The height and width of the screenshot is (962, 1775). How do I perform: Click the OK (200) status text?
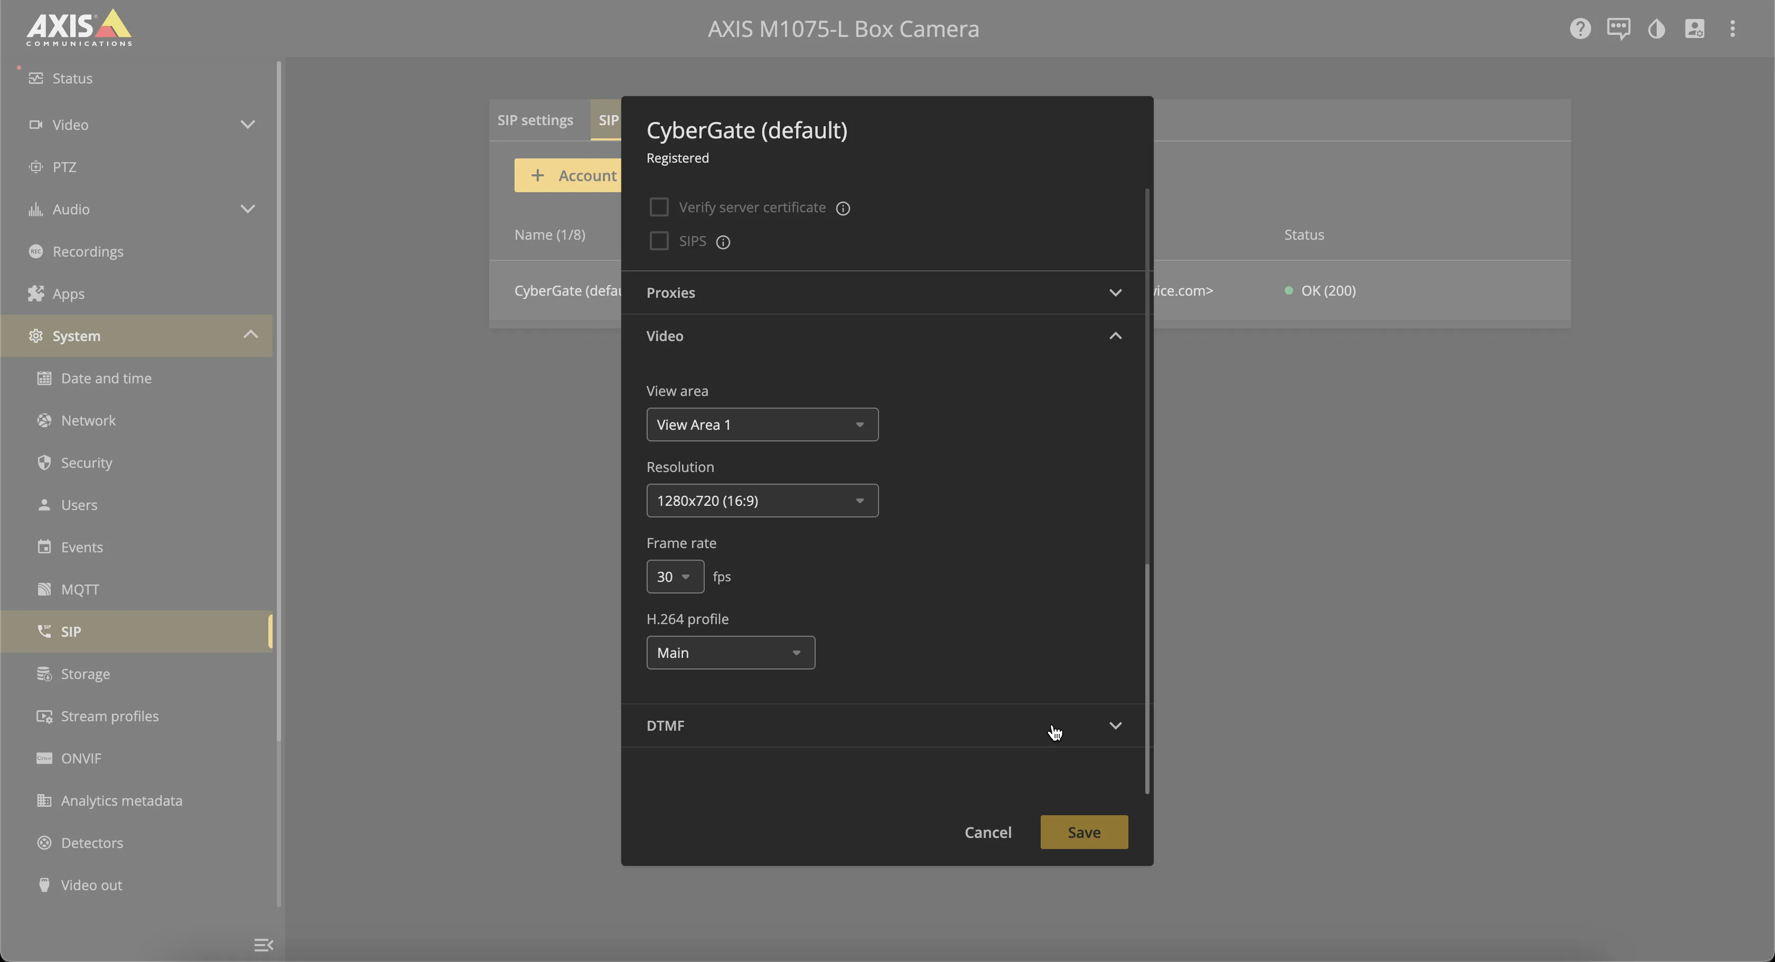[1328, 290]
